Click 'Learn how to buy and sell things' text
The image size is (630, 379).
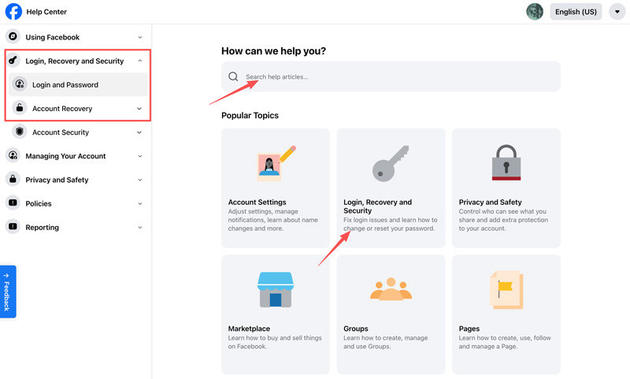tap(275, 342)
